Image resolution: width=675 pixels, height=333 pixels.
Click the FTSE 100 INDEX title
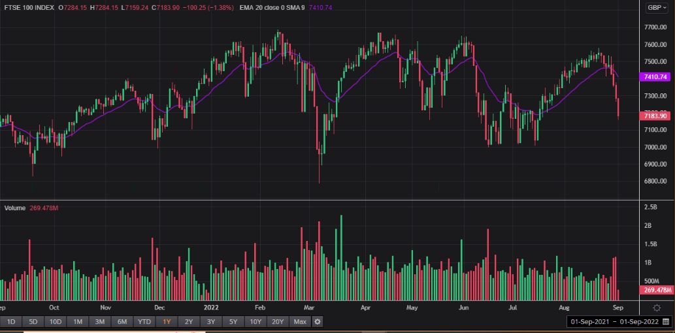pyautogui.click(x=28, y=8)
